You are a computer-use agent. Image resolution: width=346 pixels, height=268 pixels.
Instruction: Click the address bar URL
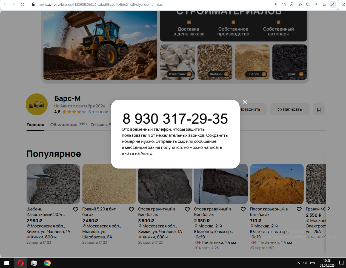[x=102, y=4]
